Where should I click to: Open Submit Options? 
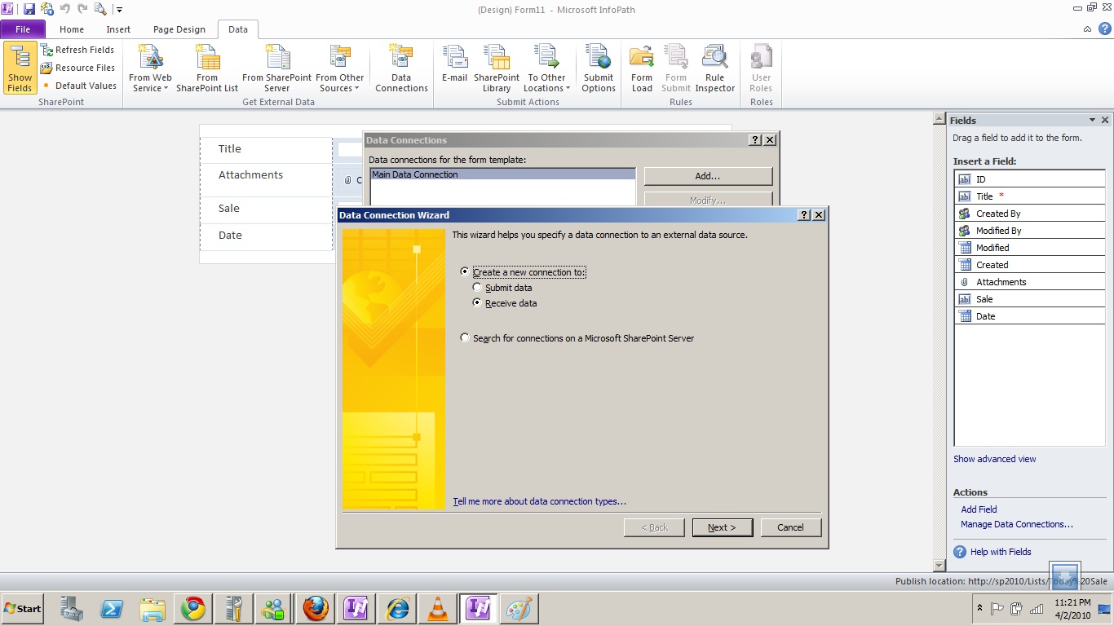(x=598, y=68)
